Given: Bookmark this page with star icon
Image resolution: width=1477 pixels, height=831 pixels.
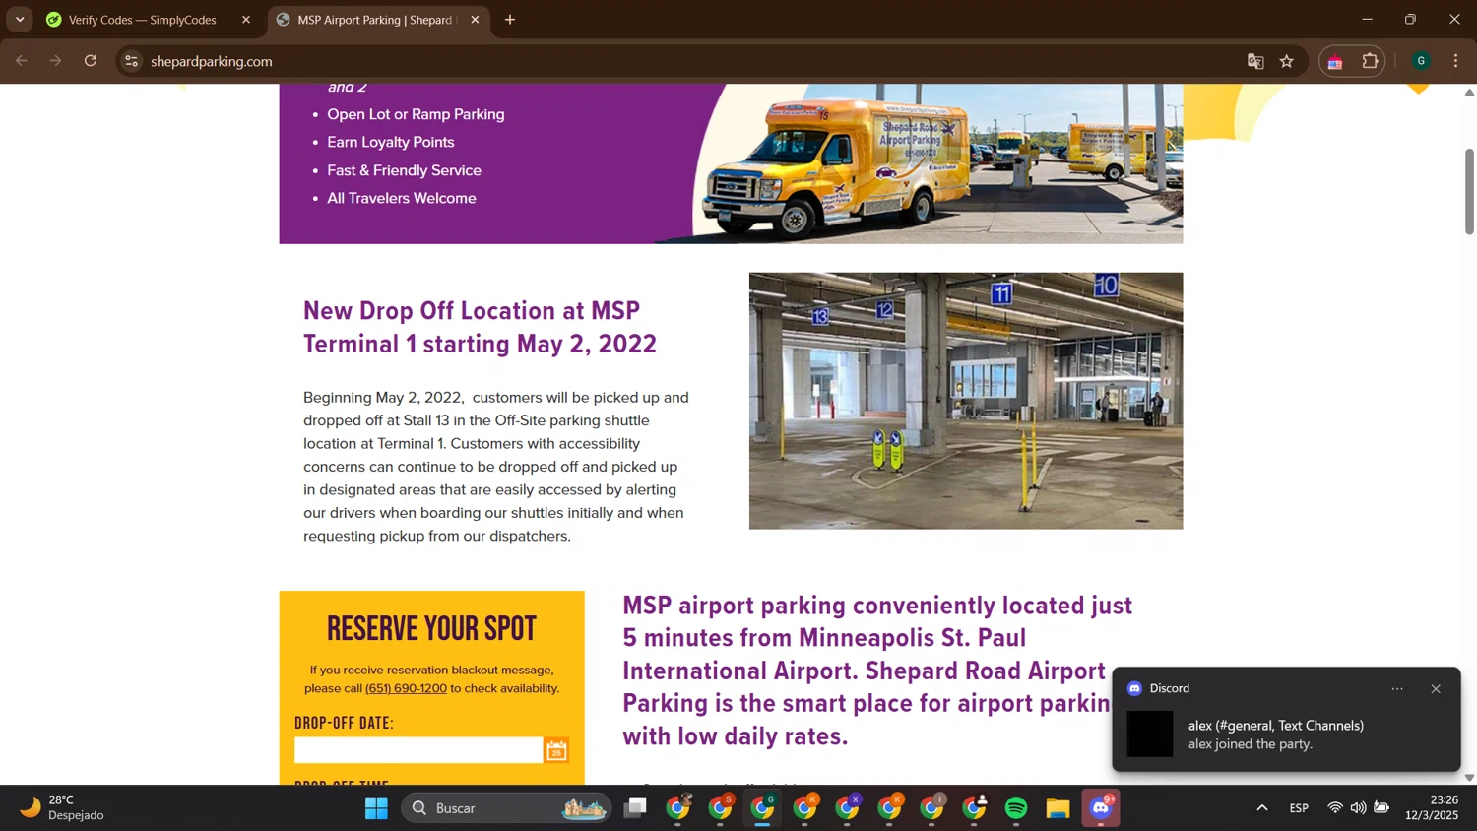Looking at the screenshot, I should click(x=1287, y=61).
